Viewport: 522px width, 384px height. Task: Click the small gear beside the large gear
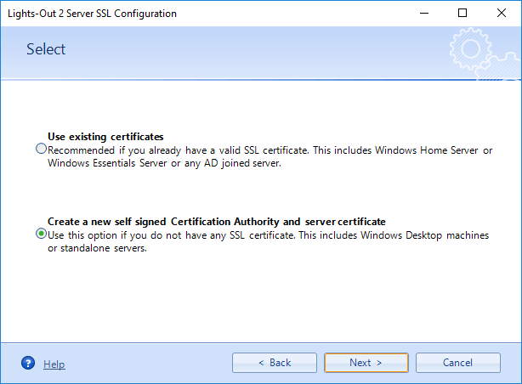501,66
